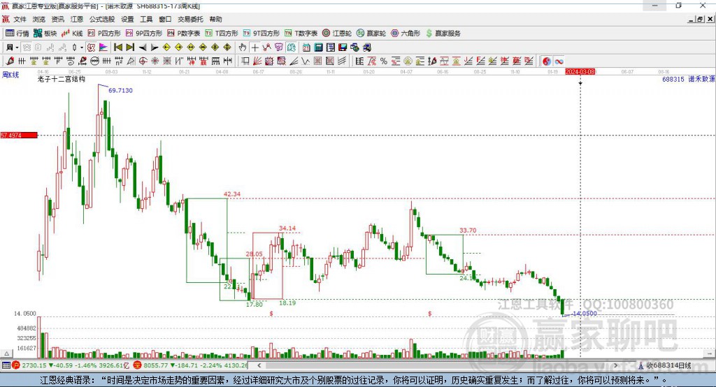Screen dimensions: 716x387
Task: Open the 板块 sector view
Action: [x=45, y=33]
